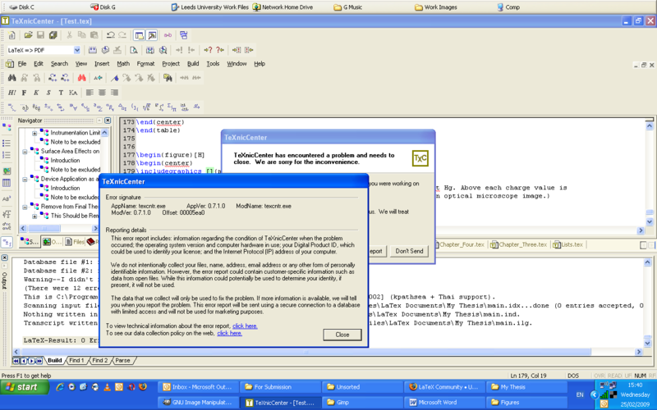Select the Chapter_Three.tex document tab

519,244
